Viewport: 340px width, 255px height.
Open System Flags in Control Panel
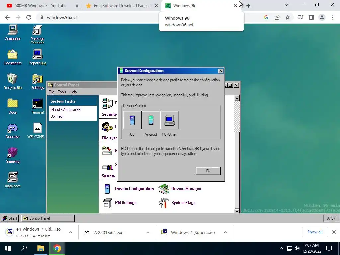177,203
